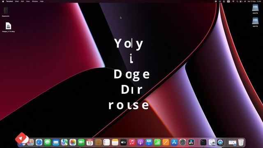Click the screen recording indicator in menu bar
This screenshot has height=148, width=263.
pyautogui.click(x=216, y=1)
